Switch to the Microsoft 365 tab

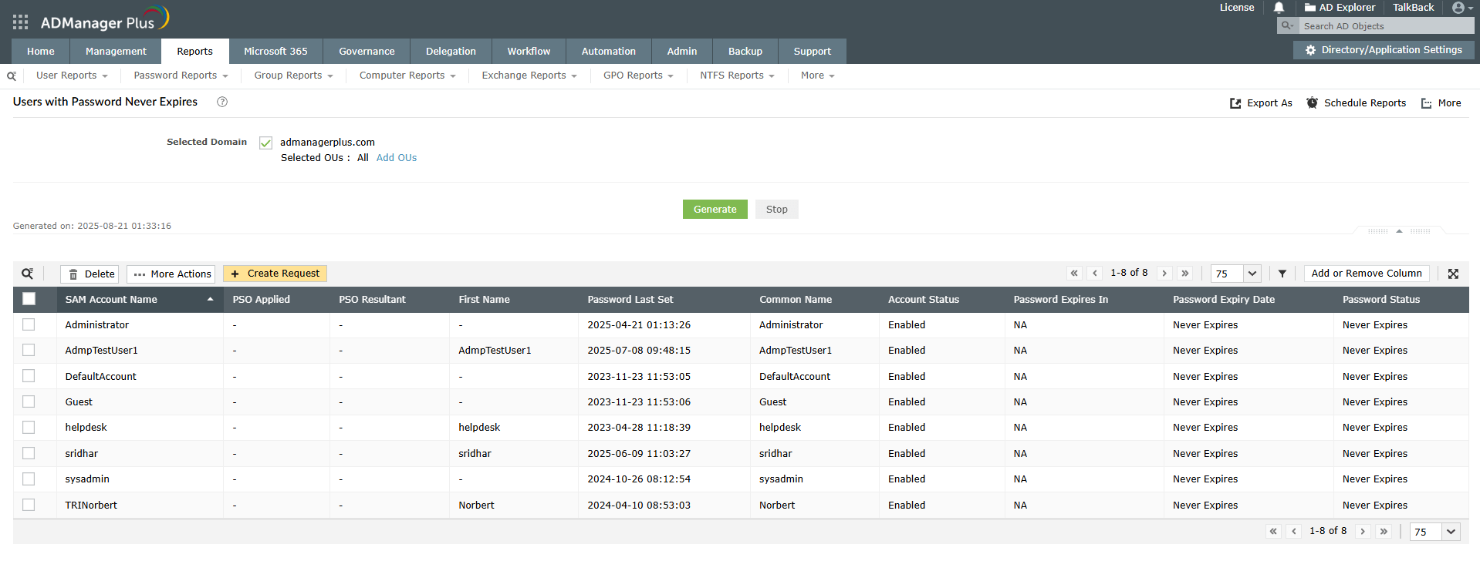(275, 52)
